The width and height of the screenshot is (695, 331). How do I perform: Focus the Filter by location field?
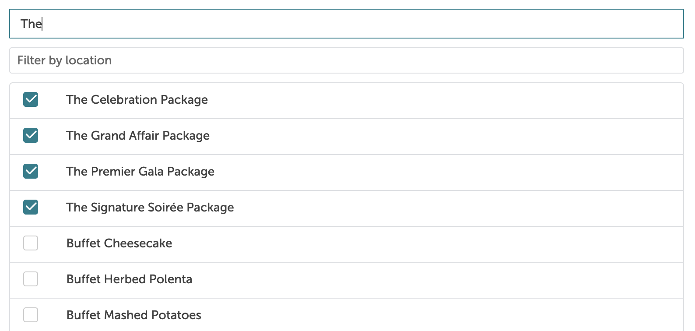tap(347, 60)
